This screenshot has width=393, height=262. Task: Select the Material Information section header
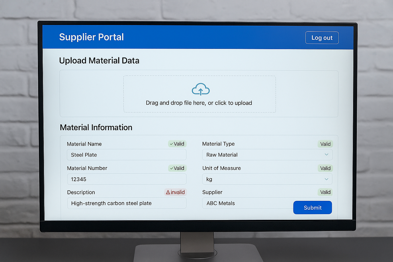click(x=96, y=127)
